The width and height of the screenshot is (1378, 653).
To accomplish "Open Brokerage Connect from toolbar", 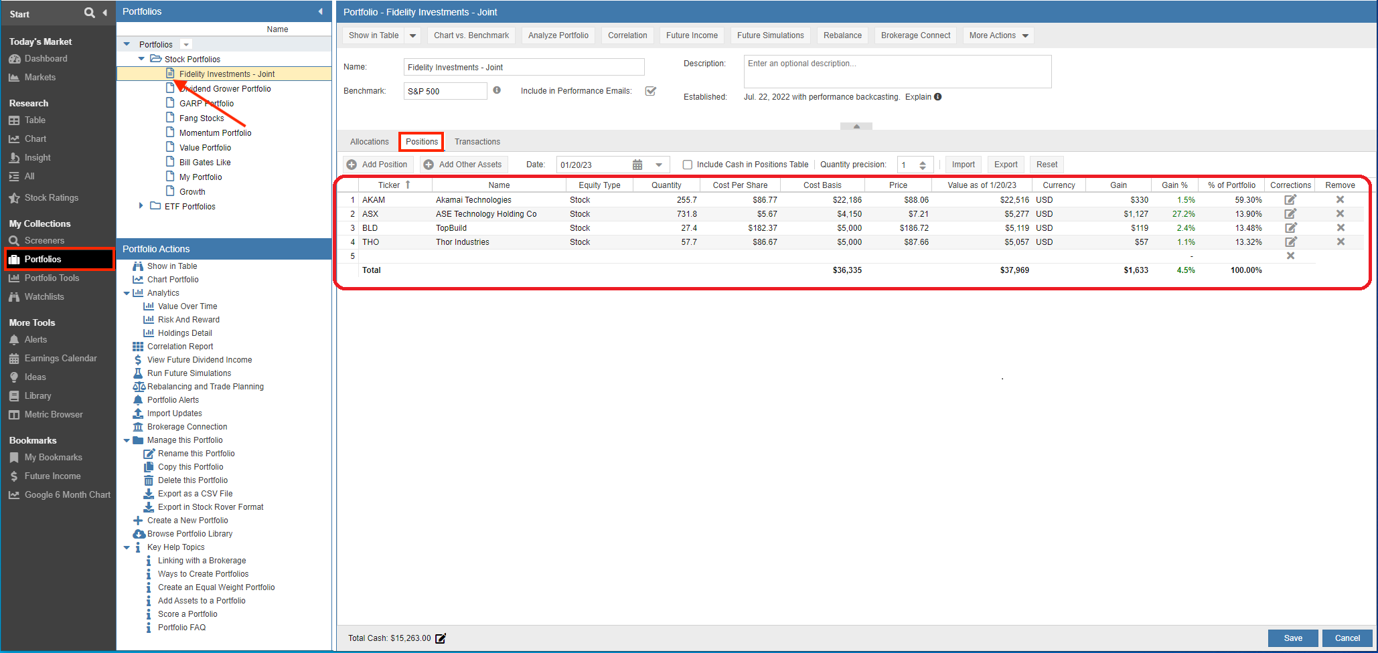I will coord(915,35).
